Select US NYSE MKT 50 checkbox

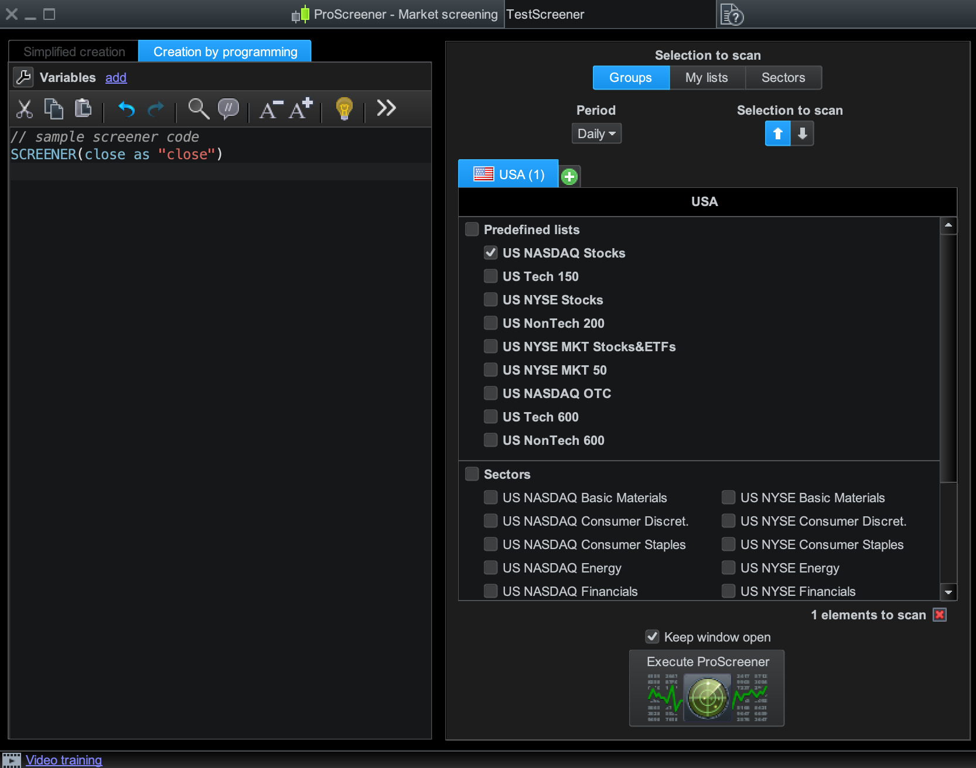point(490,369)
